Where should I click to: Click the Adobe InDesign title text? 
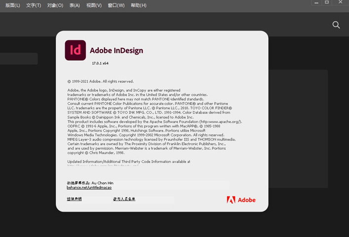116,50
